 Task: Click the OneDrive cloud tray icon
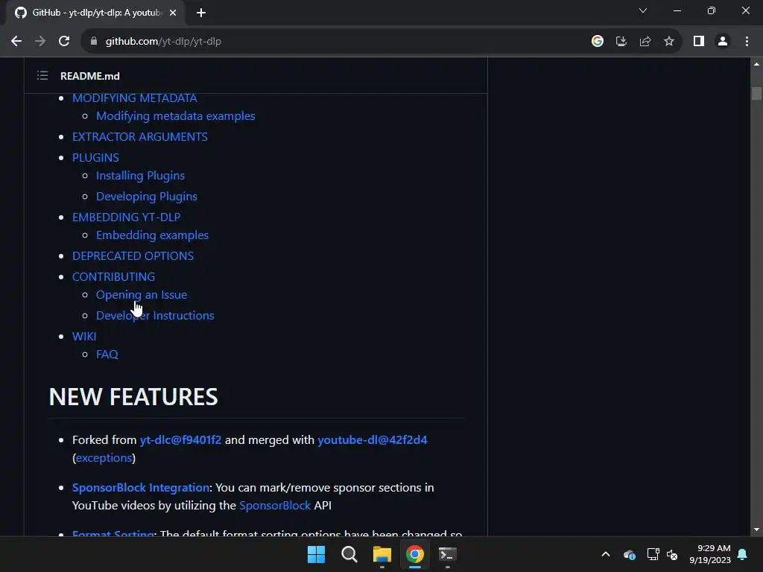click(629, 554)
